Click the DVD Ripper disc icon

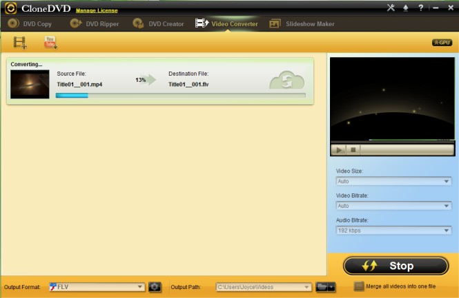coord(76,23)
